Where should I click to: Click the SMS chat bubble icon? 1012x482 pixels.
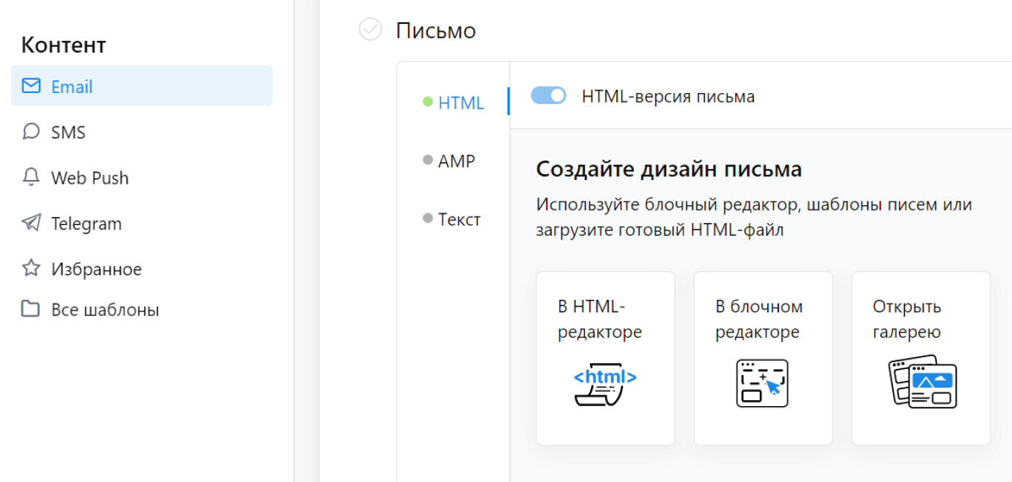pyautogui.click(x=30, y=132)
